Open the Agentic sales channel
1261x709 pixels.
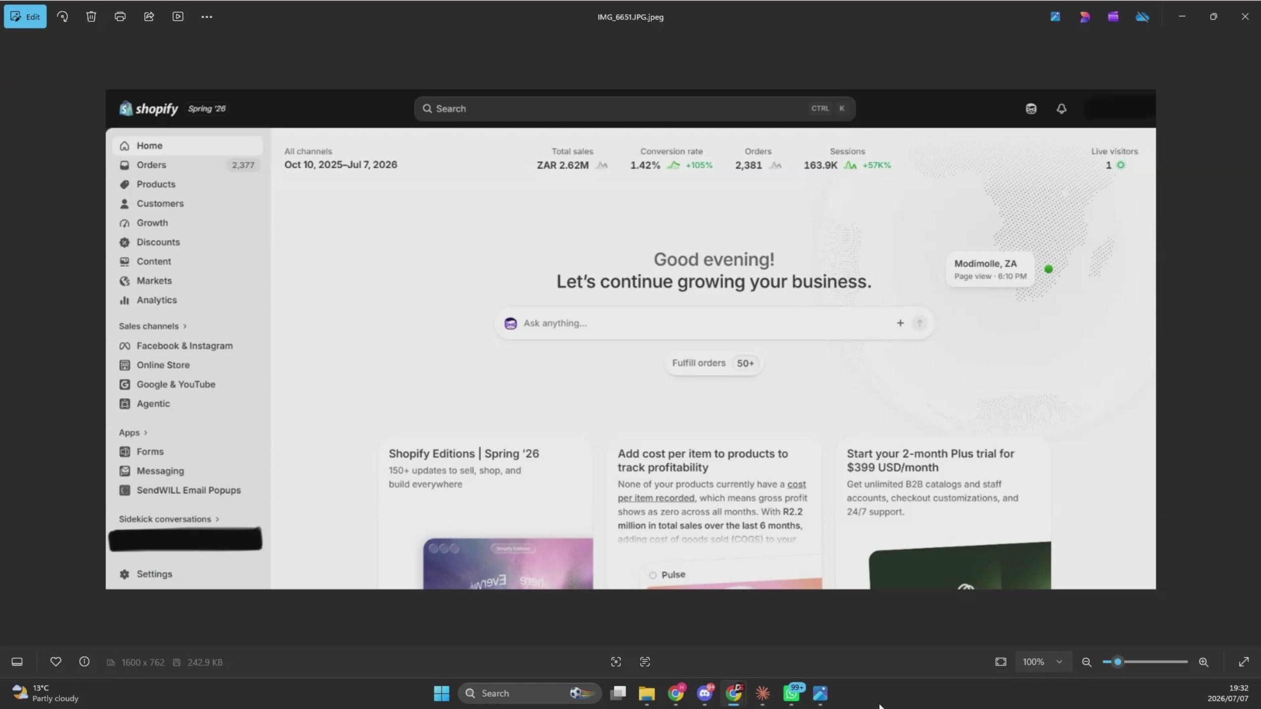(x=187, y=403)
